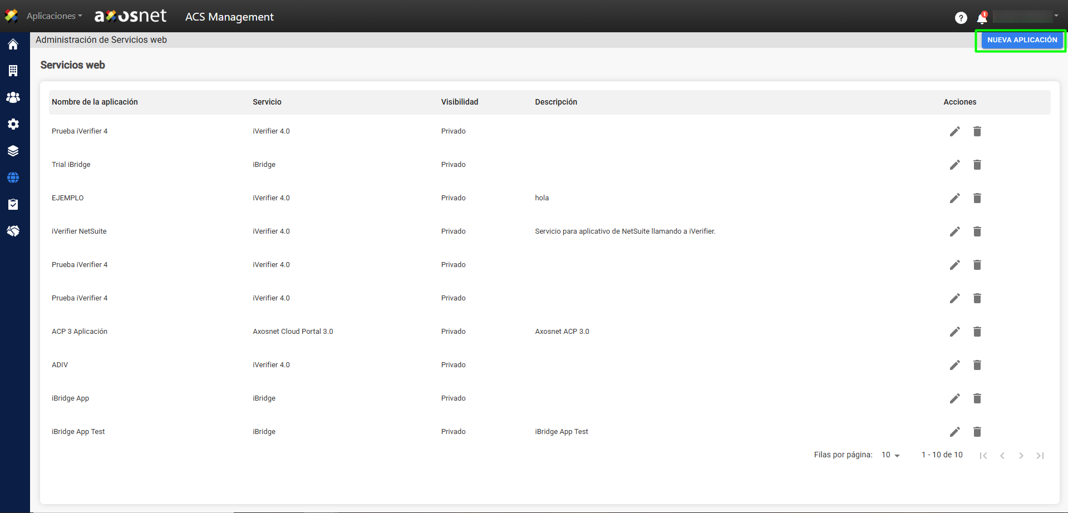The width and height of the screenshot is (1068, 513).
Task: Open the settings gear in sidebar
Action: point(13,124)
